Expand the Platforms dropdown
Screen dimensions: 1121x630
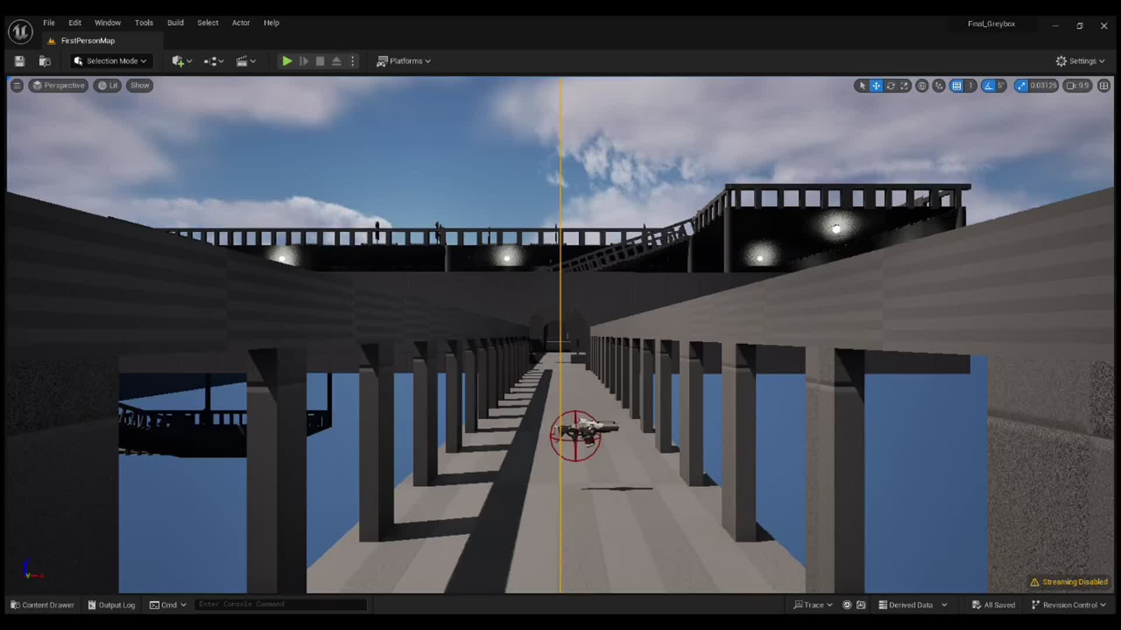pos(403,61)
